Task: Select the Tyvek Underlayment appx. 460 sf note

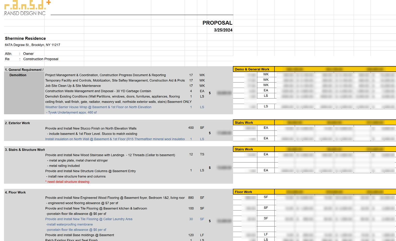Action: pos(71,113)
